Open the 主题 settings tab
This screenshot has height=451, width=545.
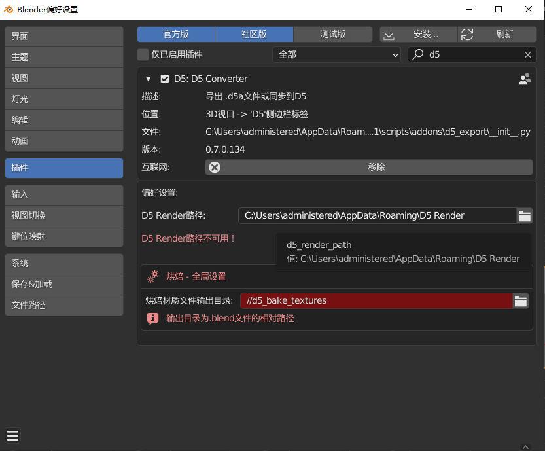[64, 57]
